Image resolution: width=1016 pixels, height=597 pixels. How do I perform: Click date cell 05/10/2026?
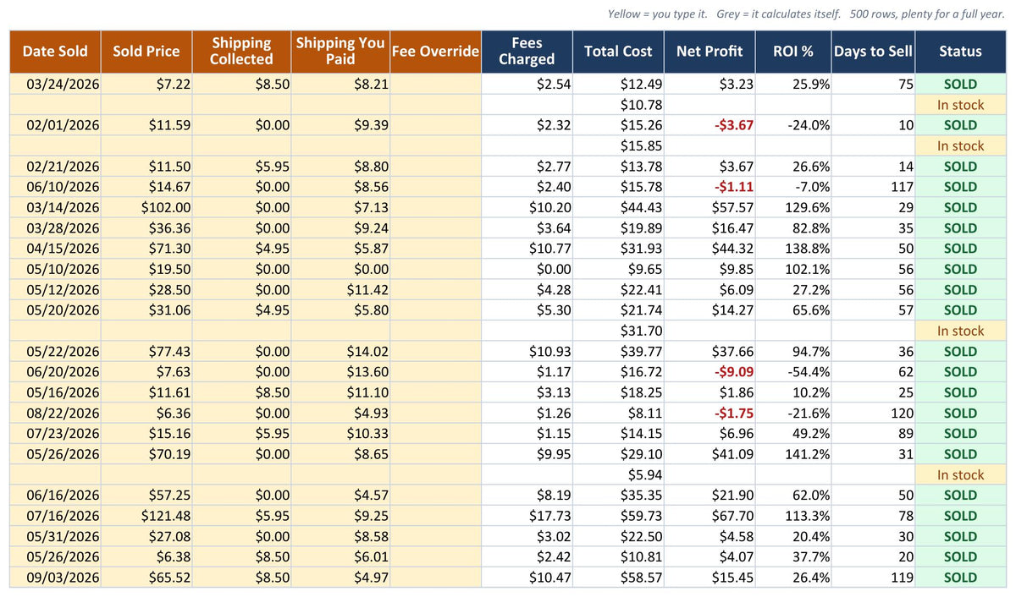pos(55,269)
